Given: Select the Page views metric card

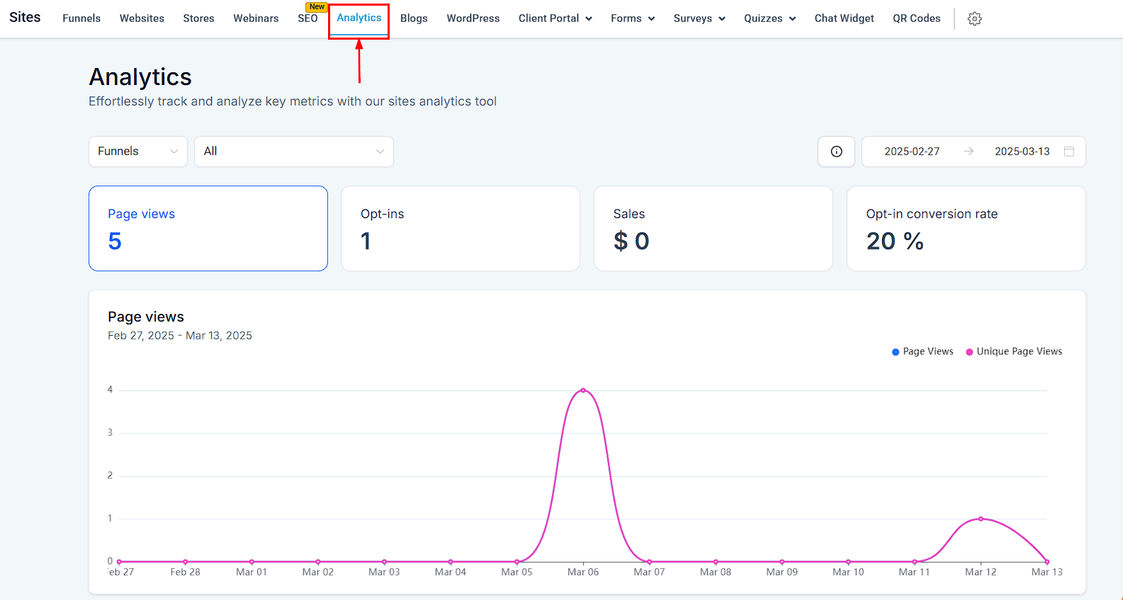Looking at the screenshot, I should (x=208, y=228).
